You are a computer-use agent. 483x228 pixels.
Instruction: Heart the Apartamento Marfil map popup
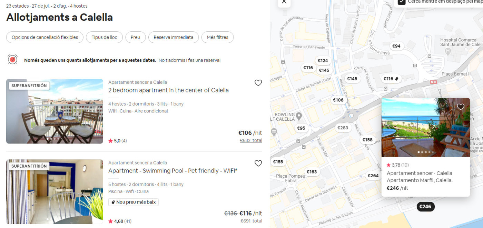point(461,107)
